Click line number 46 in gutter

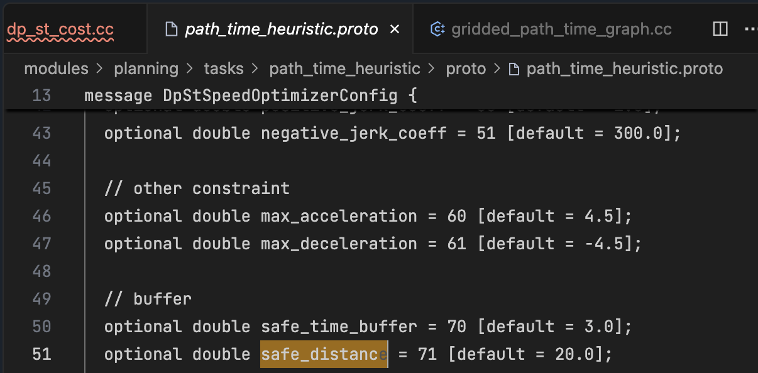41,216
